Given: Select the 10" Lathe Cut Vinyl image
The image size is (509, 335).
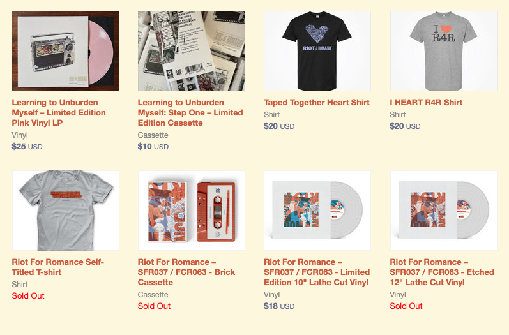Looking at the screenshot, I should [317, 211].
